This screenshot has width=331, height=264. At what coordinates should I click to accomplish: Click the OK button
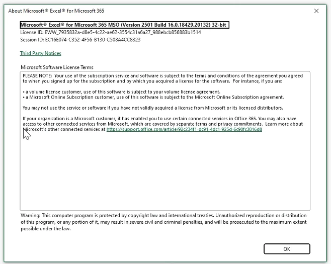(x=287, y=249)
